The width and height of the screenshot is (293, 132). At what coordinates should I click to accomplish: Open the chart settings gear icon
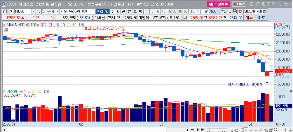click(240, 11)
